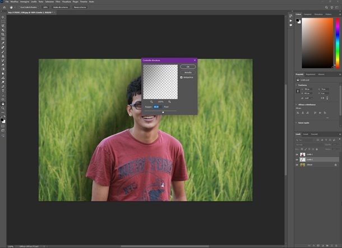Select the Brush tool
Viewport: 342px width, 248px height.
[3, 52]
